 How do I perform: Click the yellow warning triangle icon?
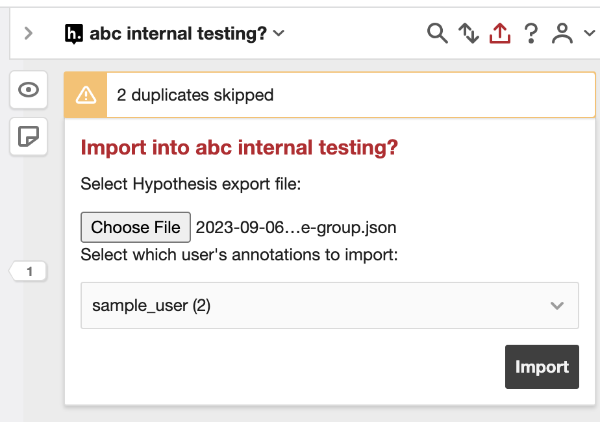tap(86, 95)
